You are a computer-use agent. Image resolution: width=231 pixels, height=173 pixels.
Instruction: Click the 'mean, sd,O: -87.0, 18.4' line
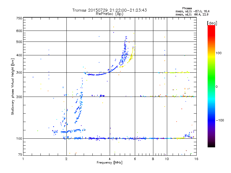(x=192, y=11)
